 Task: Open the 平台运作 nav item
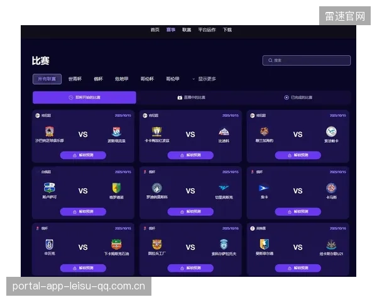207,30
